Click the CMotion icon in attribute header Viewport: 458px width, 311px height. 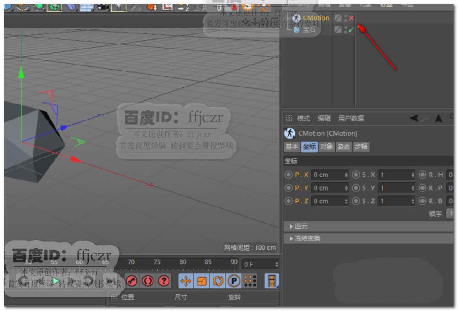290,133
